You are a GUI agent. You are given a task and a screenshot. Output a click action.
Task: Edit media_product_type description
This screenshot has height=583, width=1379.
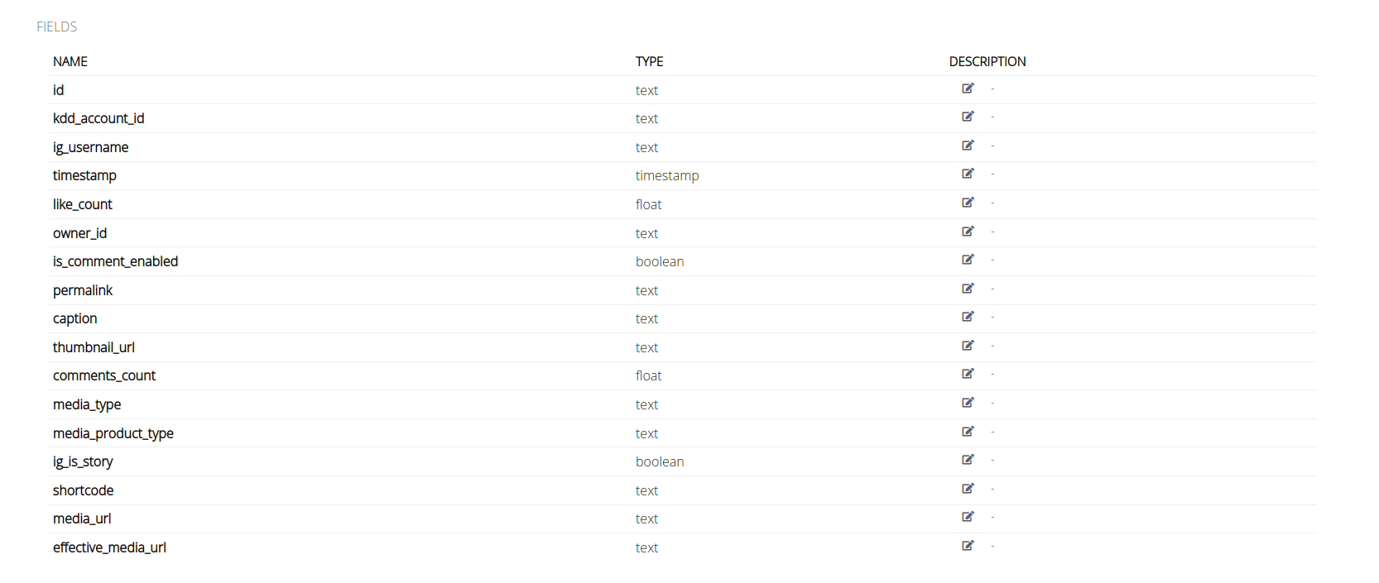pyautogui.click(x=968, y=432)
